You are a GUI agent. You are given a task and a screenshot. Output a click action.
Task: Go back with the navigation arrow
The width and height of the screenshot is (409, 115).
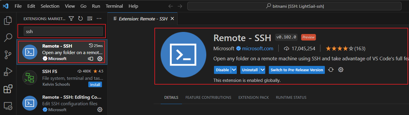click(x=170, y=6)
